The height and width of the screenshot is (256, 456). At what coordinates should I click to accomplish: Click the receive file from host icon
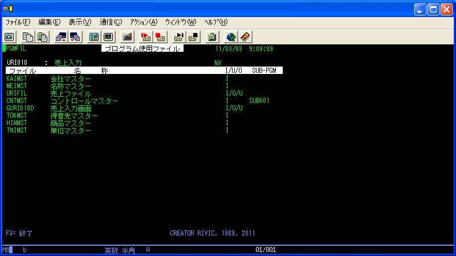pos(75,37)
